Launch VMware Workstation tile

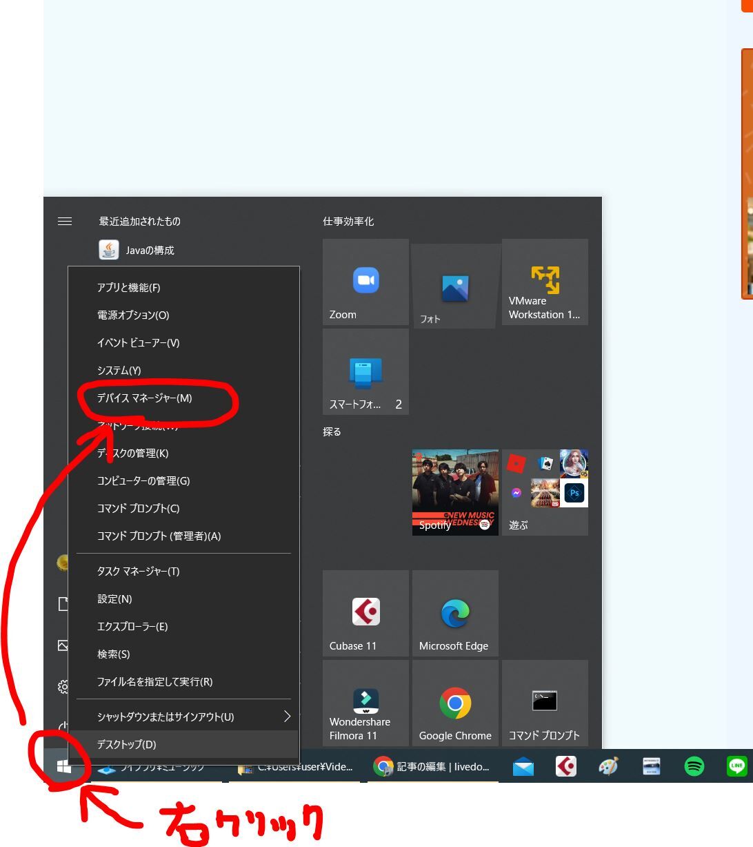(x=545, y=282)
